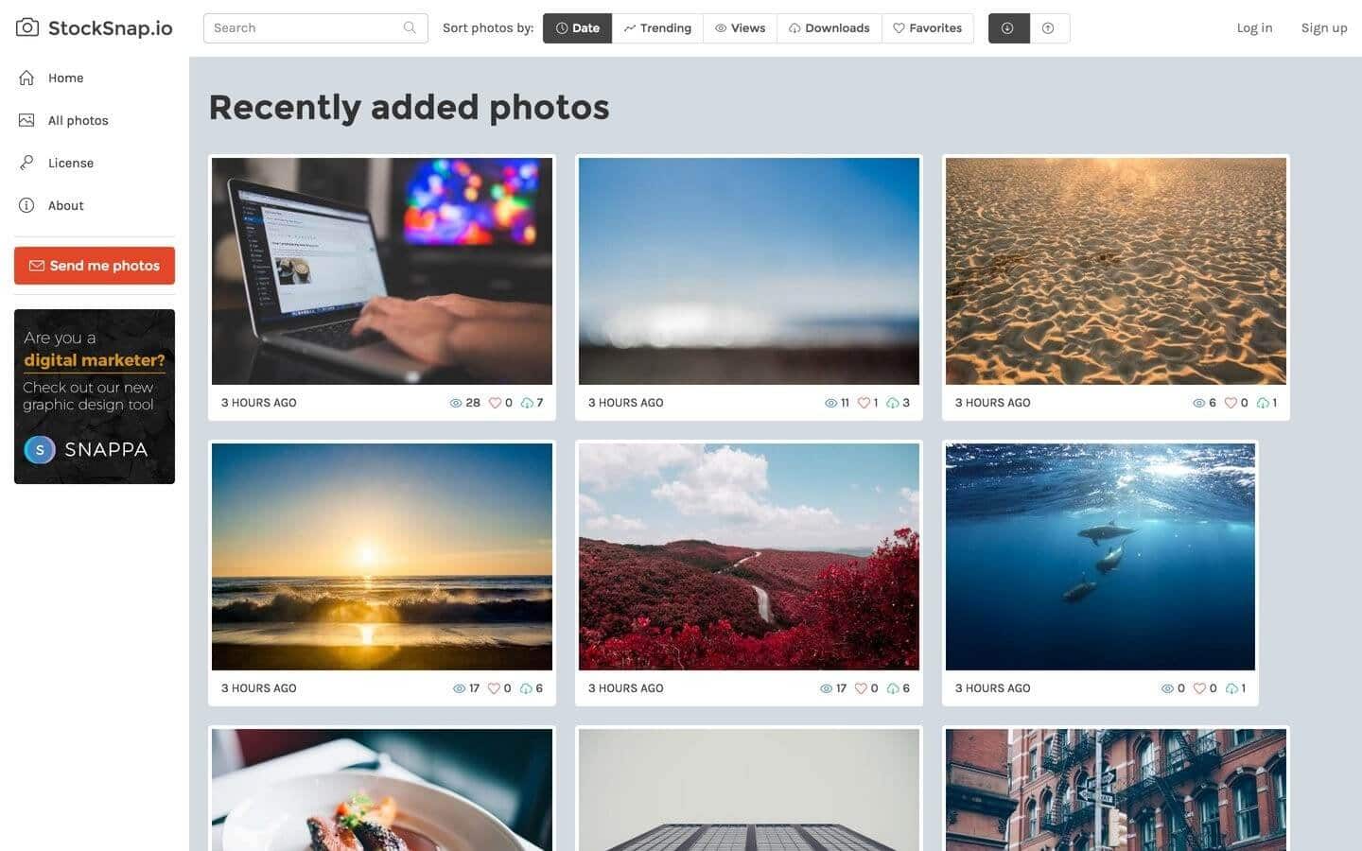The height and width of the screenshot is (851, 1362).
Task: Sort photos by Favorites
Action: click(927, 28)
